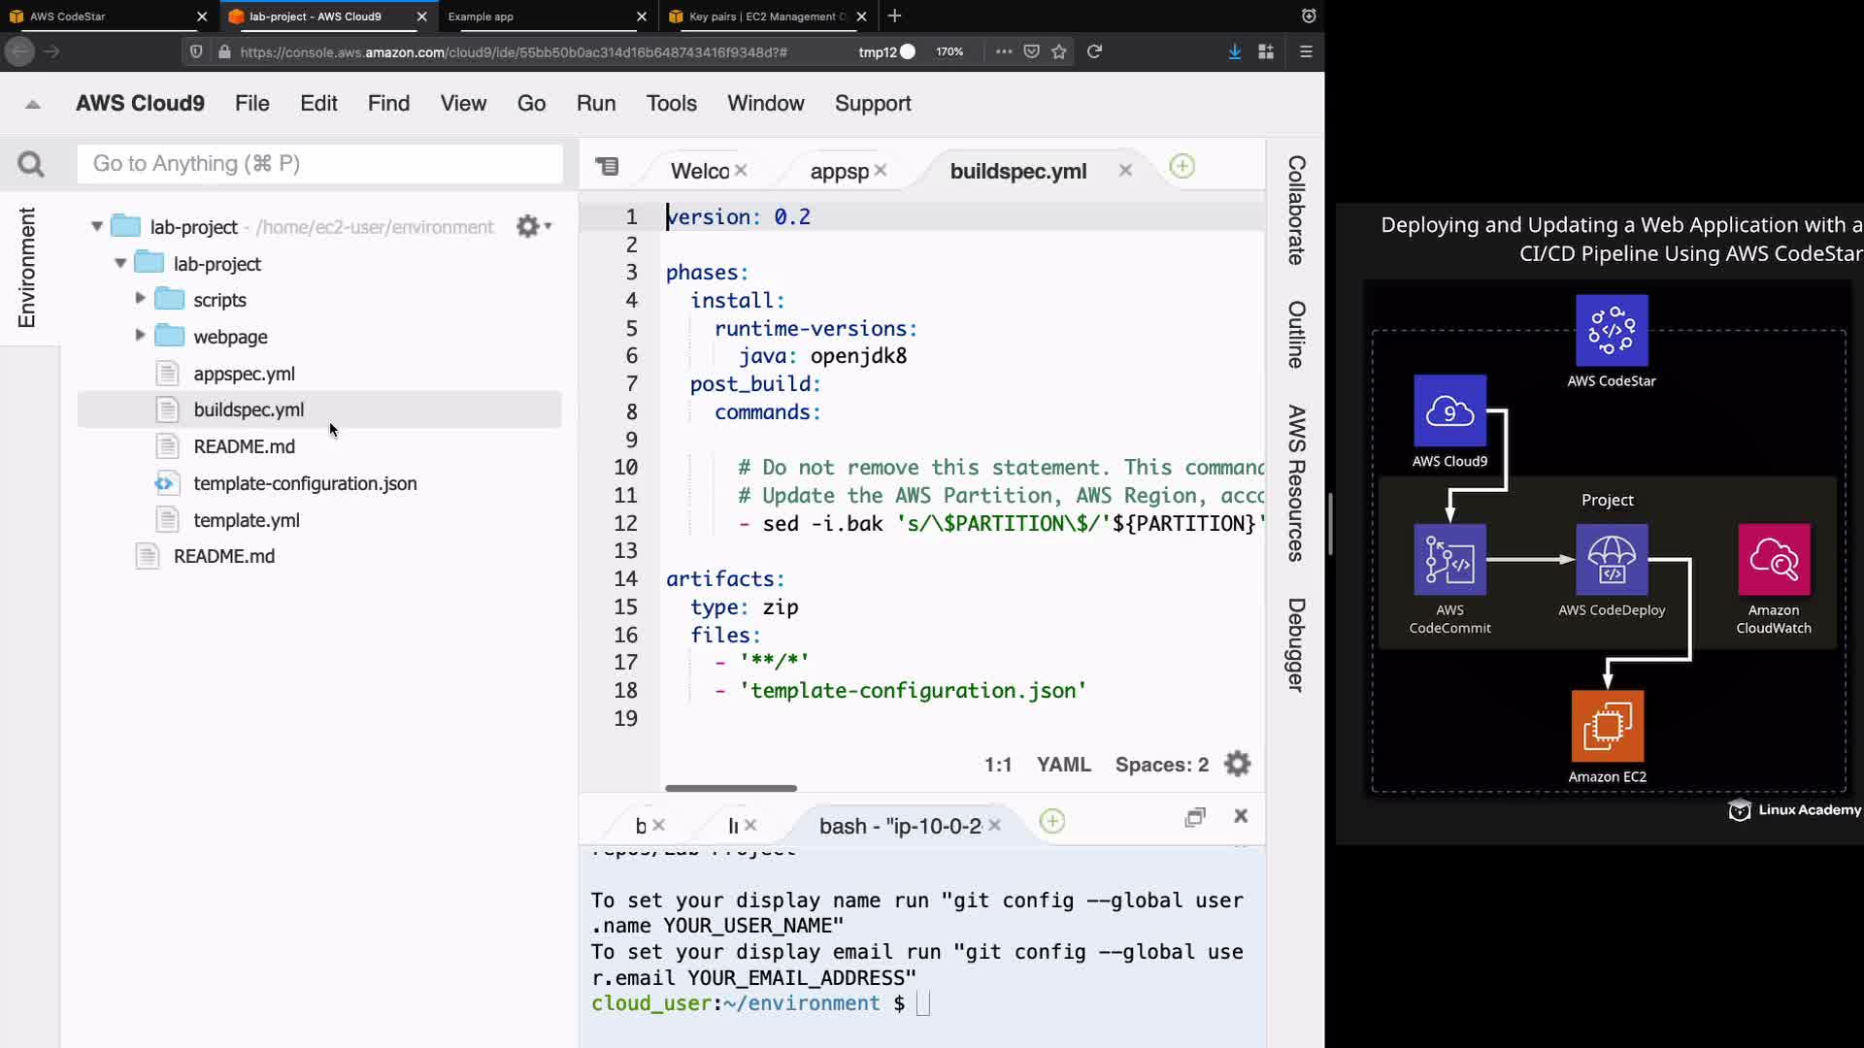The width and height of the screenshot is (1864, 1048).
Task: Open editor preferences gear in status bar
Action: click(x=1237, y=765)
